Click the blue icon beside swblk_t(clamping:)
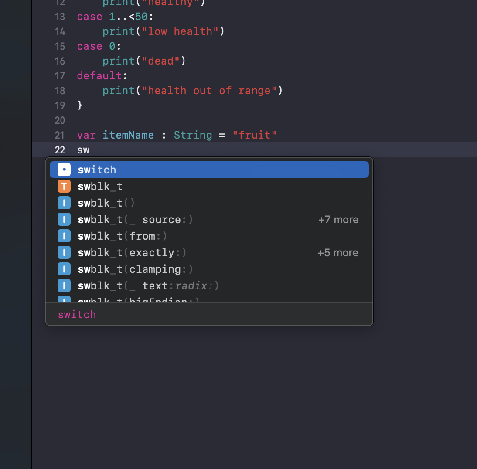 (64, 269)
